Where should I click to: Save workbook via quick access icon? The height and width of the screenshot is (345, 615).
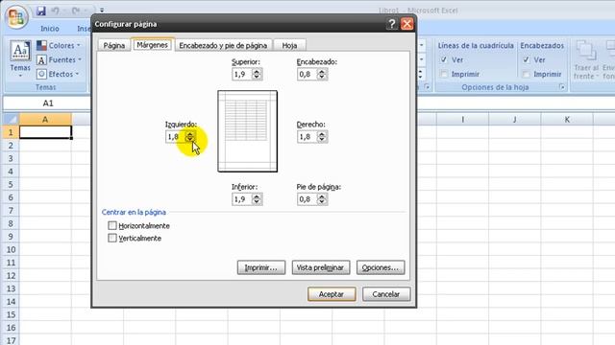click(x=40, y=11)
